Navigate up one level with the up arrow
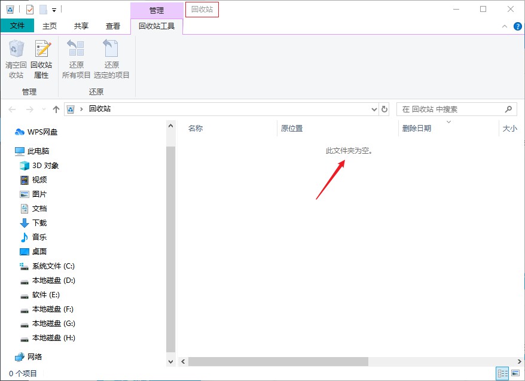525x381 pixels. [56, 109]
